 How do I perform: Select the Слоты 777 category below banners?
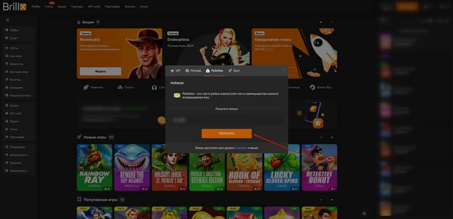[x=126, y=87]
